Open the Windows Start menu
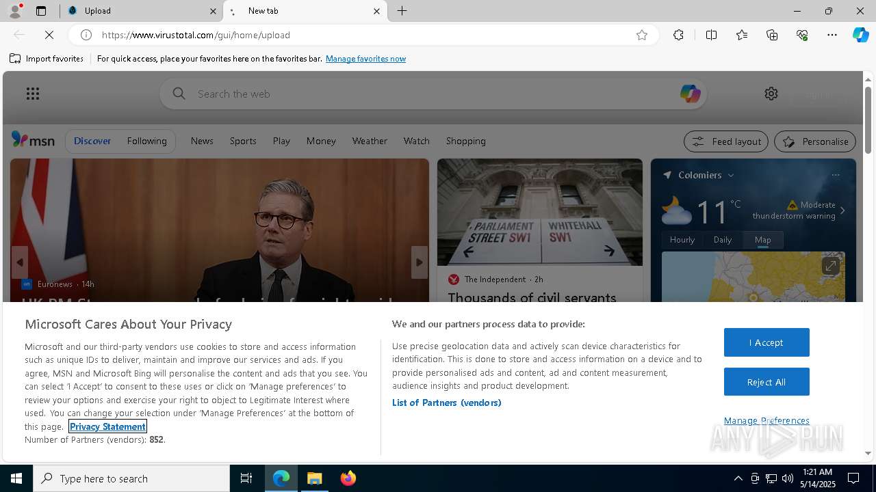Screen dimensions: 876x492 pos(16,478)
